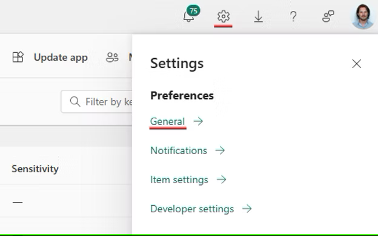This screenshot has width=378, height=236.
Task: Click the Settings panel title
Action: pyautogui.click(x=177, y=63)
